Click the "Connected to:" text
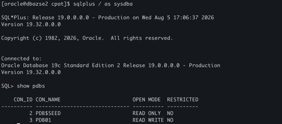282x124 pixels. coord(21,59)
